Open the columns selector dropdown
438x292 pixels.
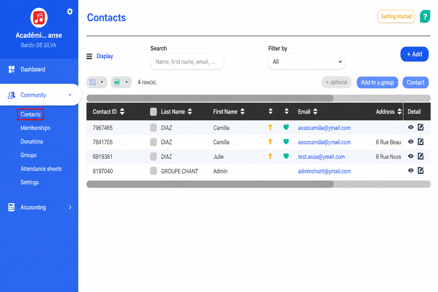97,82
